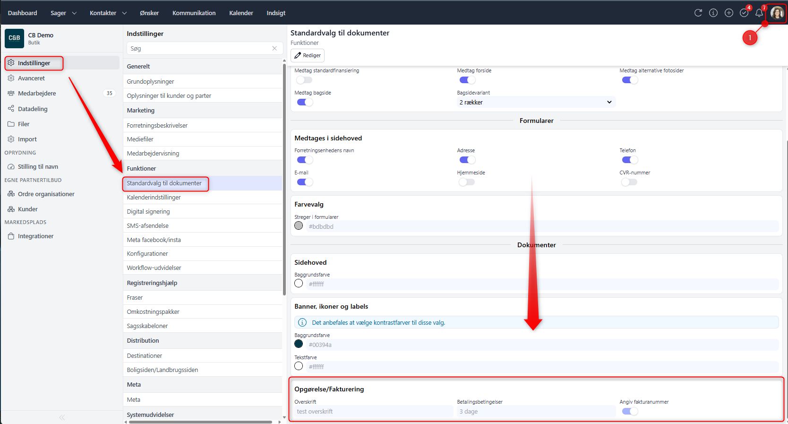Toggle Medtag bagside switch
Screen dimensions: 788x424
pos(305,102)
